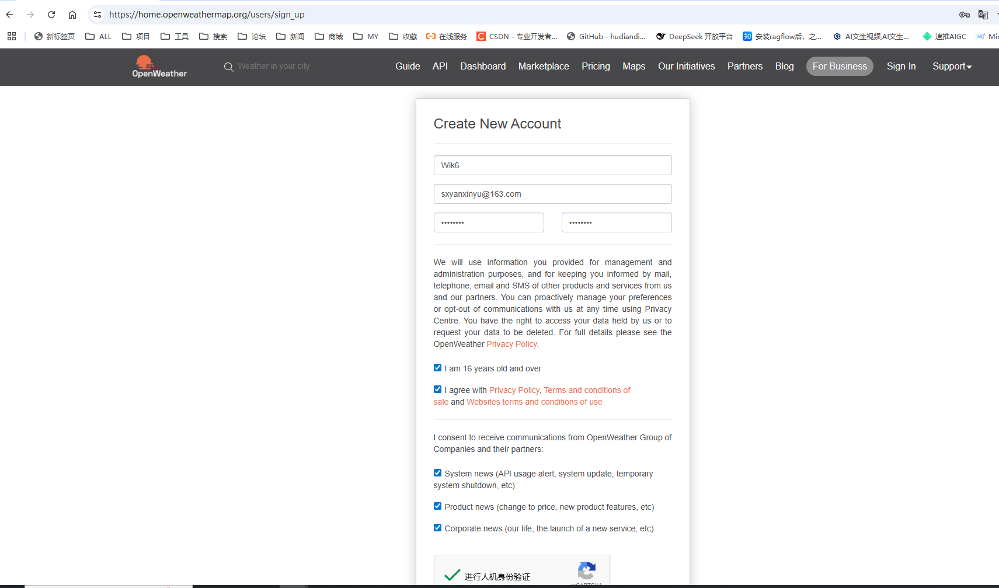999x588 pixels.
Task: Open the Blog nav link
Action: pyautogui.click(x=784, y=67)
